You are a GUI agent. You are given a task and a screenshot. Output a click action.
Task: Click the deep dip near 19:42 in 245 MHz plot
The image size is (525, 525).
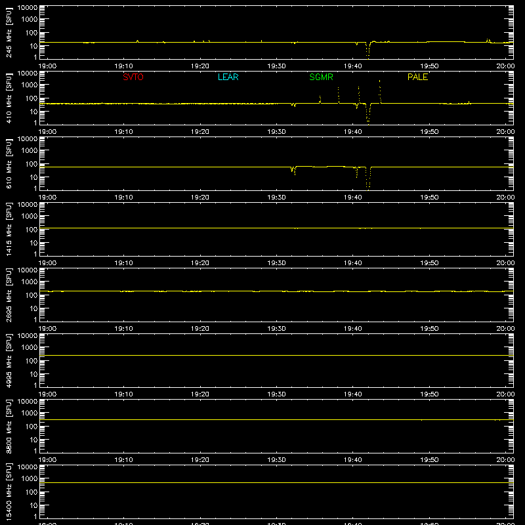point(368,51)
